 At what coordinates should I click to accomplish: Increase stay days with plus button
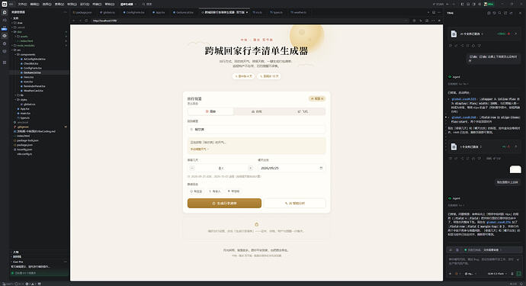(250, 168)
